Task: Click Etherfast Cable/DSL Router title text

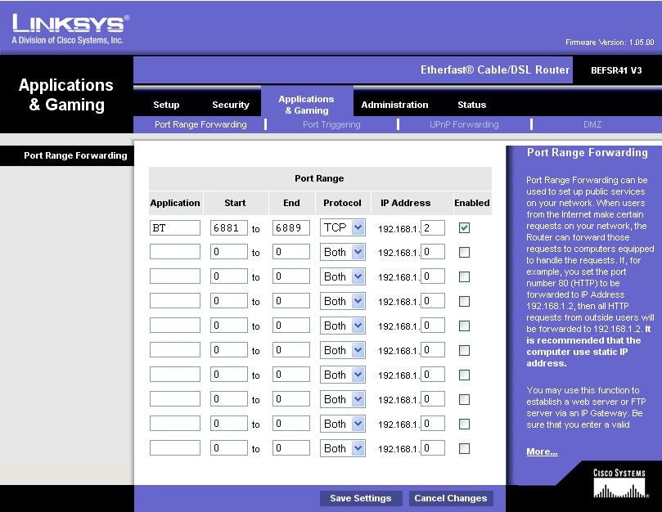Action: pyautogui.click(x=495, y=70)
